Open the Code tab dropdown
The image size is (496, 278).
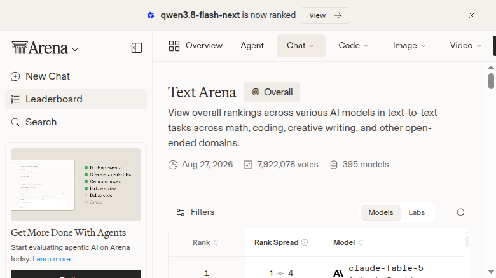354,46
